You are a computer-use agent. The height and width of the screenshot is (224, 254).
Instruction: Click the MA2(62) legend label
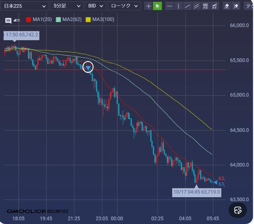coord(72,20)
